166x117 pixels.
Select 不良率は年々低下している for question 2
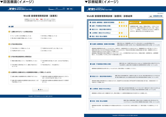pos(11,51)
